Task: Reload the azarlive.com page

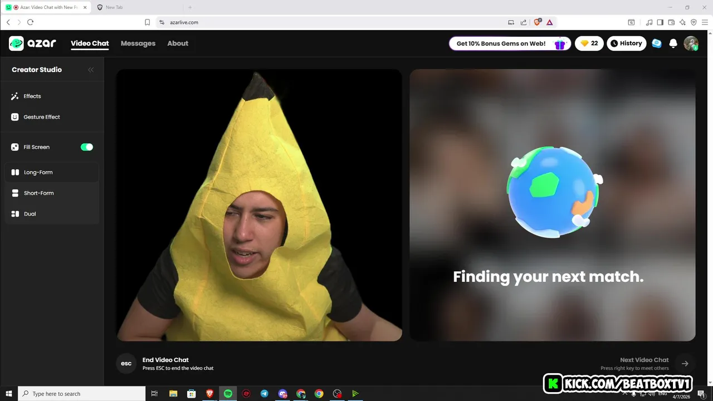Action: pyautogui.click(x=30, y=22)
